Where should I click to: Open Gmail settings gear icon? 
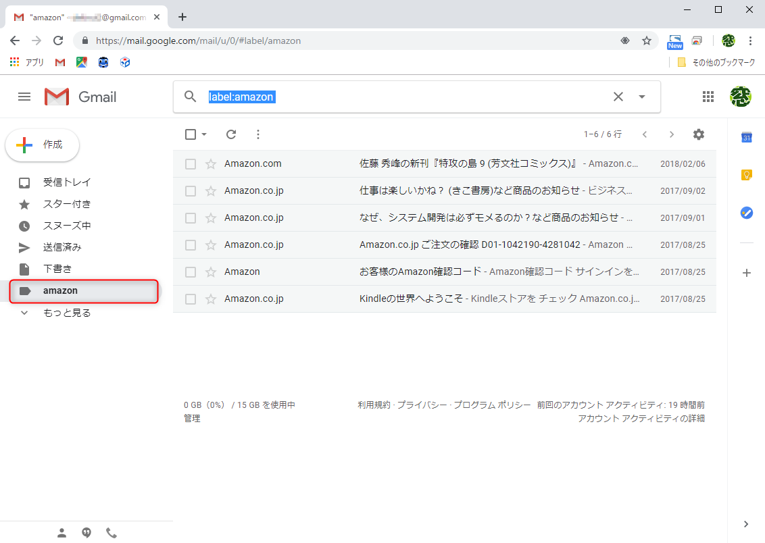pyautogui.click(x=698, y=134)
